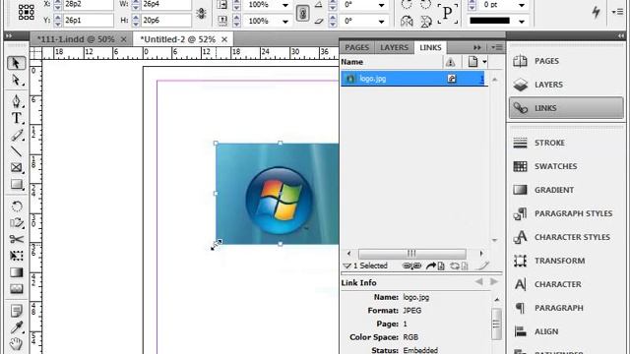Toggle constrain proportions for scaling chain icon
Viewport: 630px width, 354px height.
pos(303,13)
